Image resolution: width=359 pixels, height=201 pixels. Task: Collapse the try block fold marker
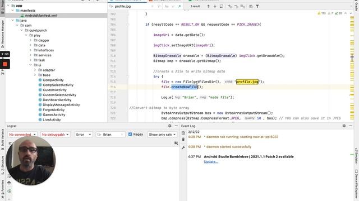pyautogui.click(x=128, y=76)
